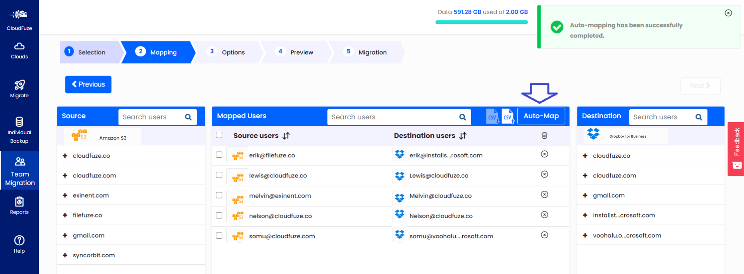This screenshot has height=274, width=744.
Task: Click destination user Melvin@cloudfuze.co
Action: 441,196
